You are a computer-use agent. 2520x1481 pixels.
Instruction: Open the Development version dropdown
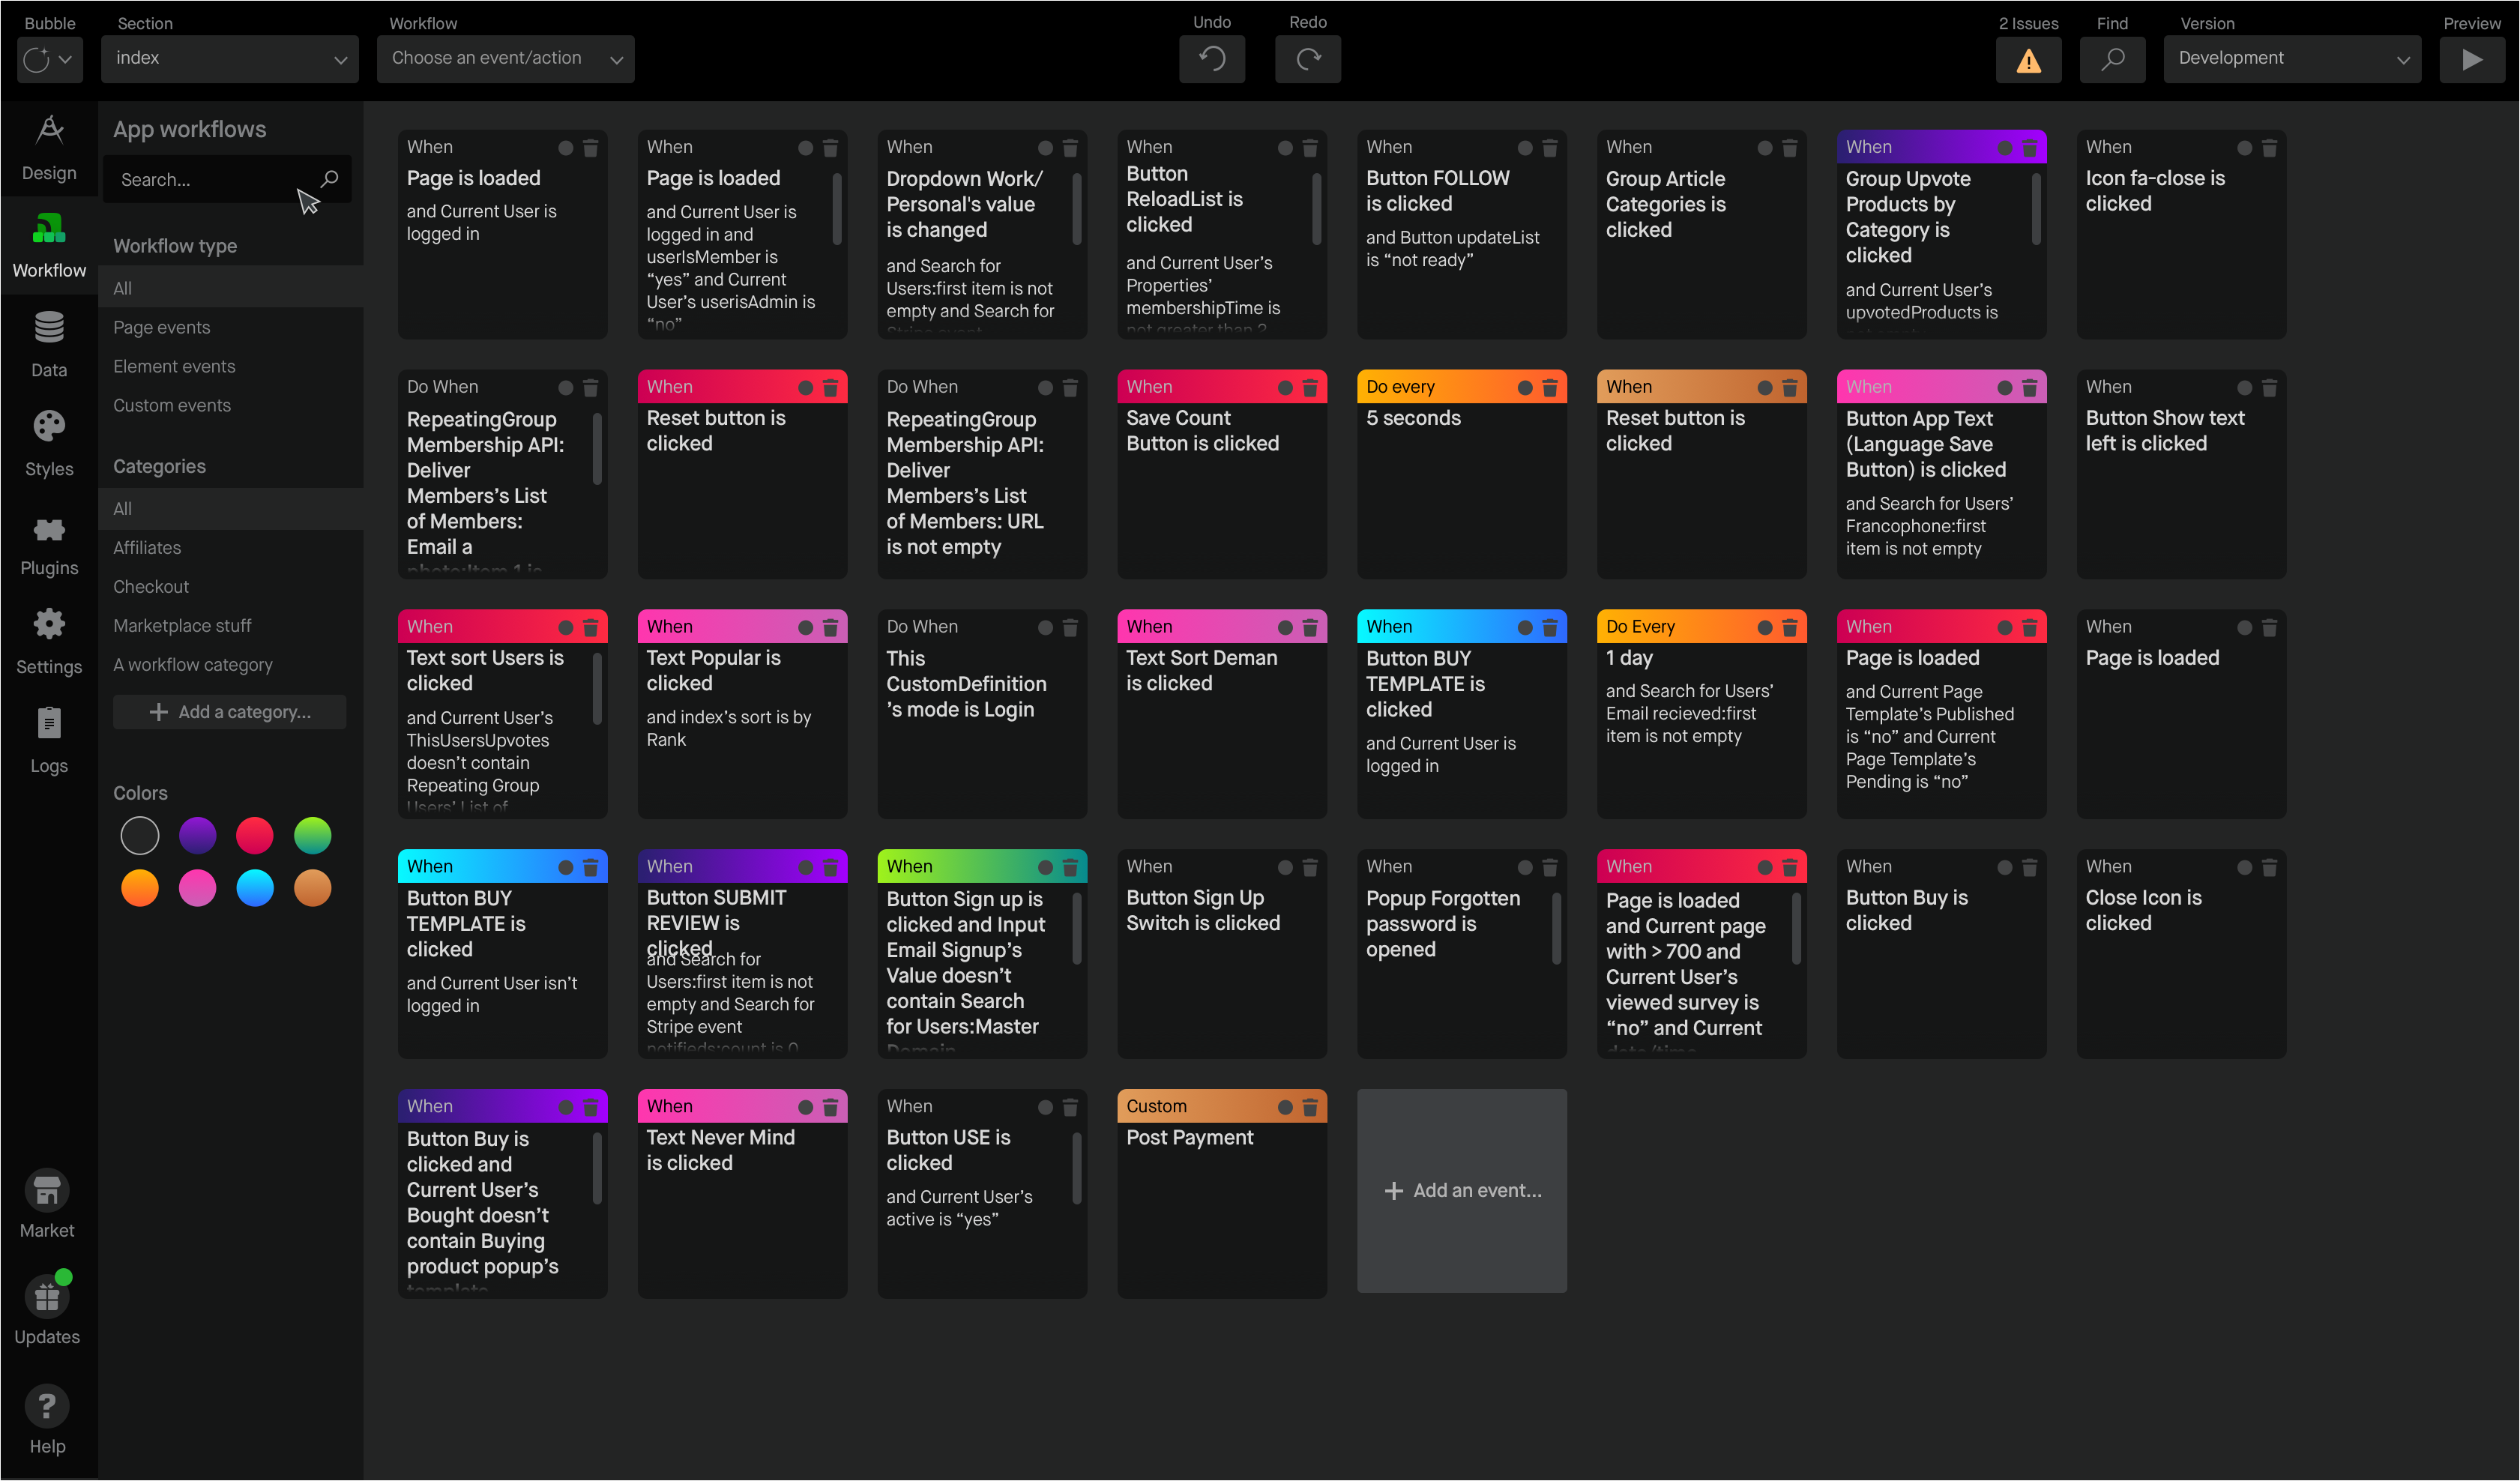pos(2293,58)
